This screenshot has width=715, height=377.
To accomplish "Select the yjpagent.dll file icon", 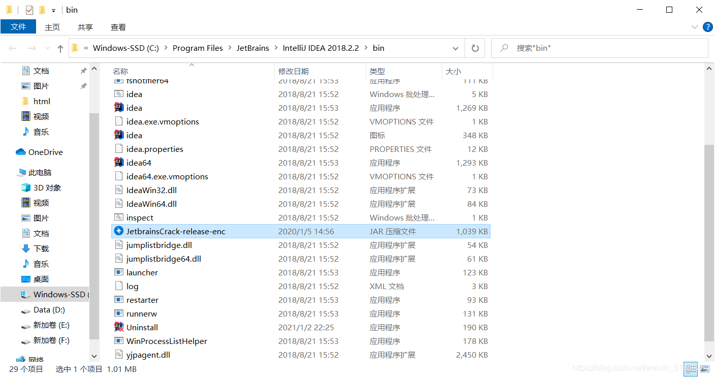I will [119, 355].
